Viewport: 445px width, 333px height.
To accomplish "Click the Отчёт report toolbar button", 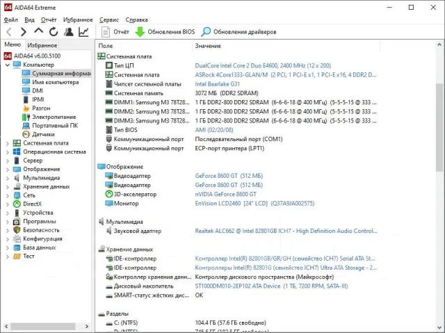I will (115, 32).
